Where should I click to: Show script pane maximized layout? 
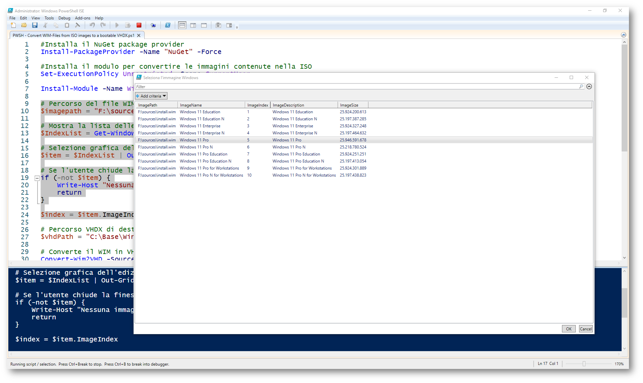(204, 25)
